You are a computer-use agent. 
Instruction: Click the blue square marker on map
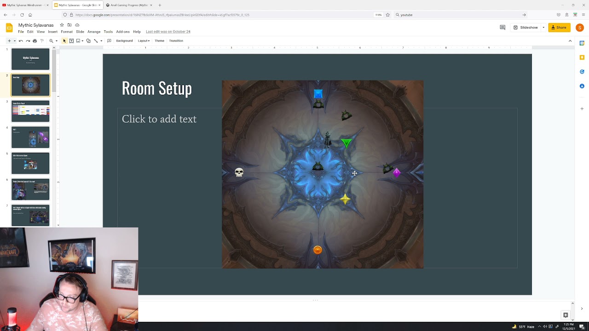tap(318, 94)
